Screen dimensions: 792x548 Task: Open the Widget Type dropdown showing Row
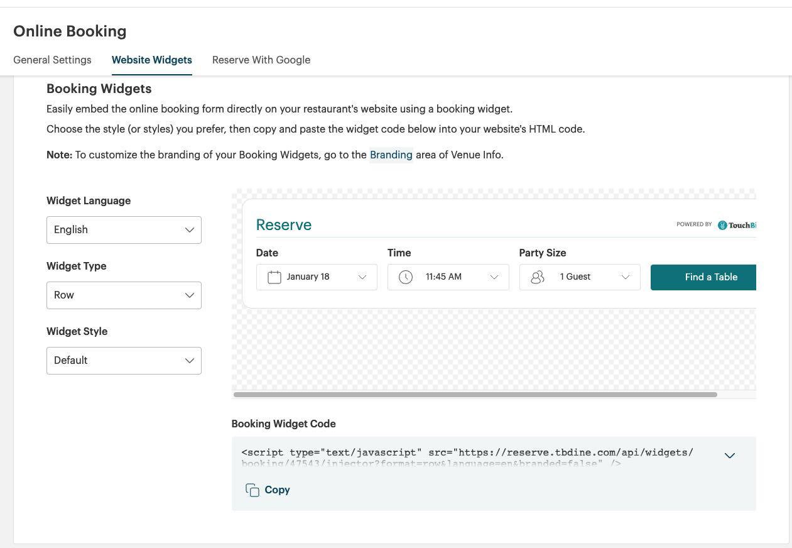click(124, 295)
